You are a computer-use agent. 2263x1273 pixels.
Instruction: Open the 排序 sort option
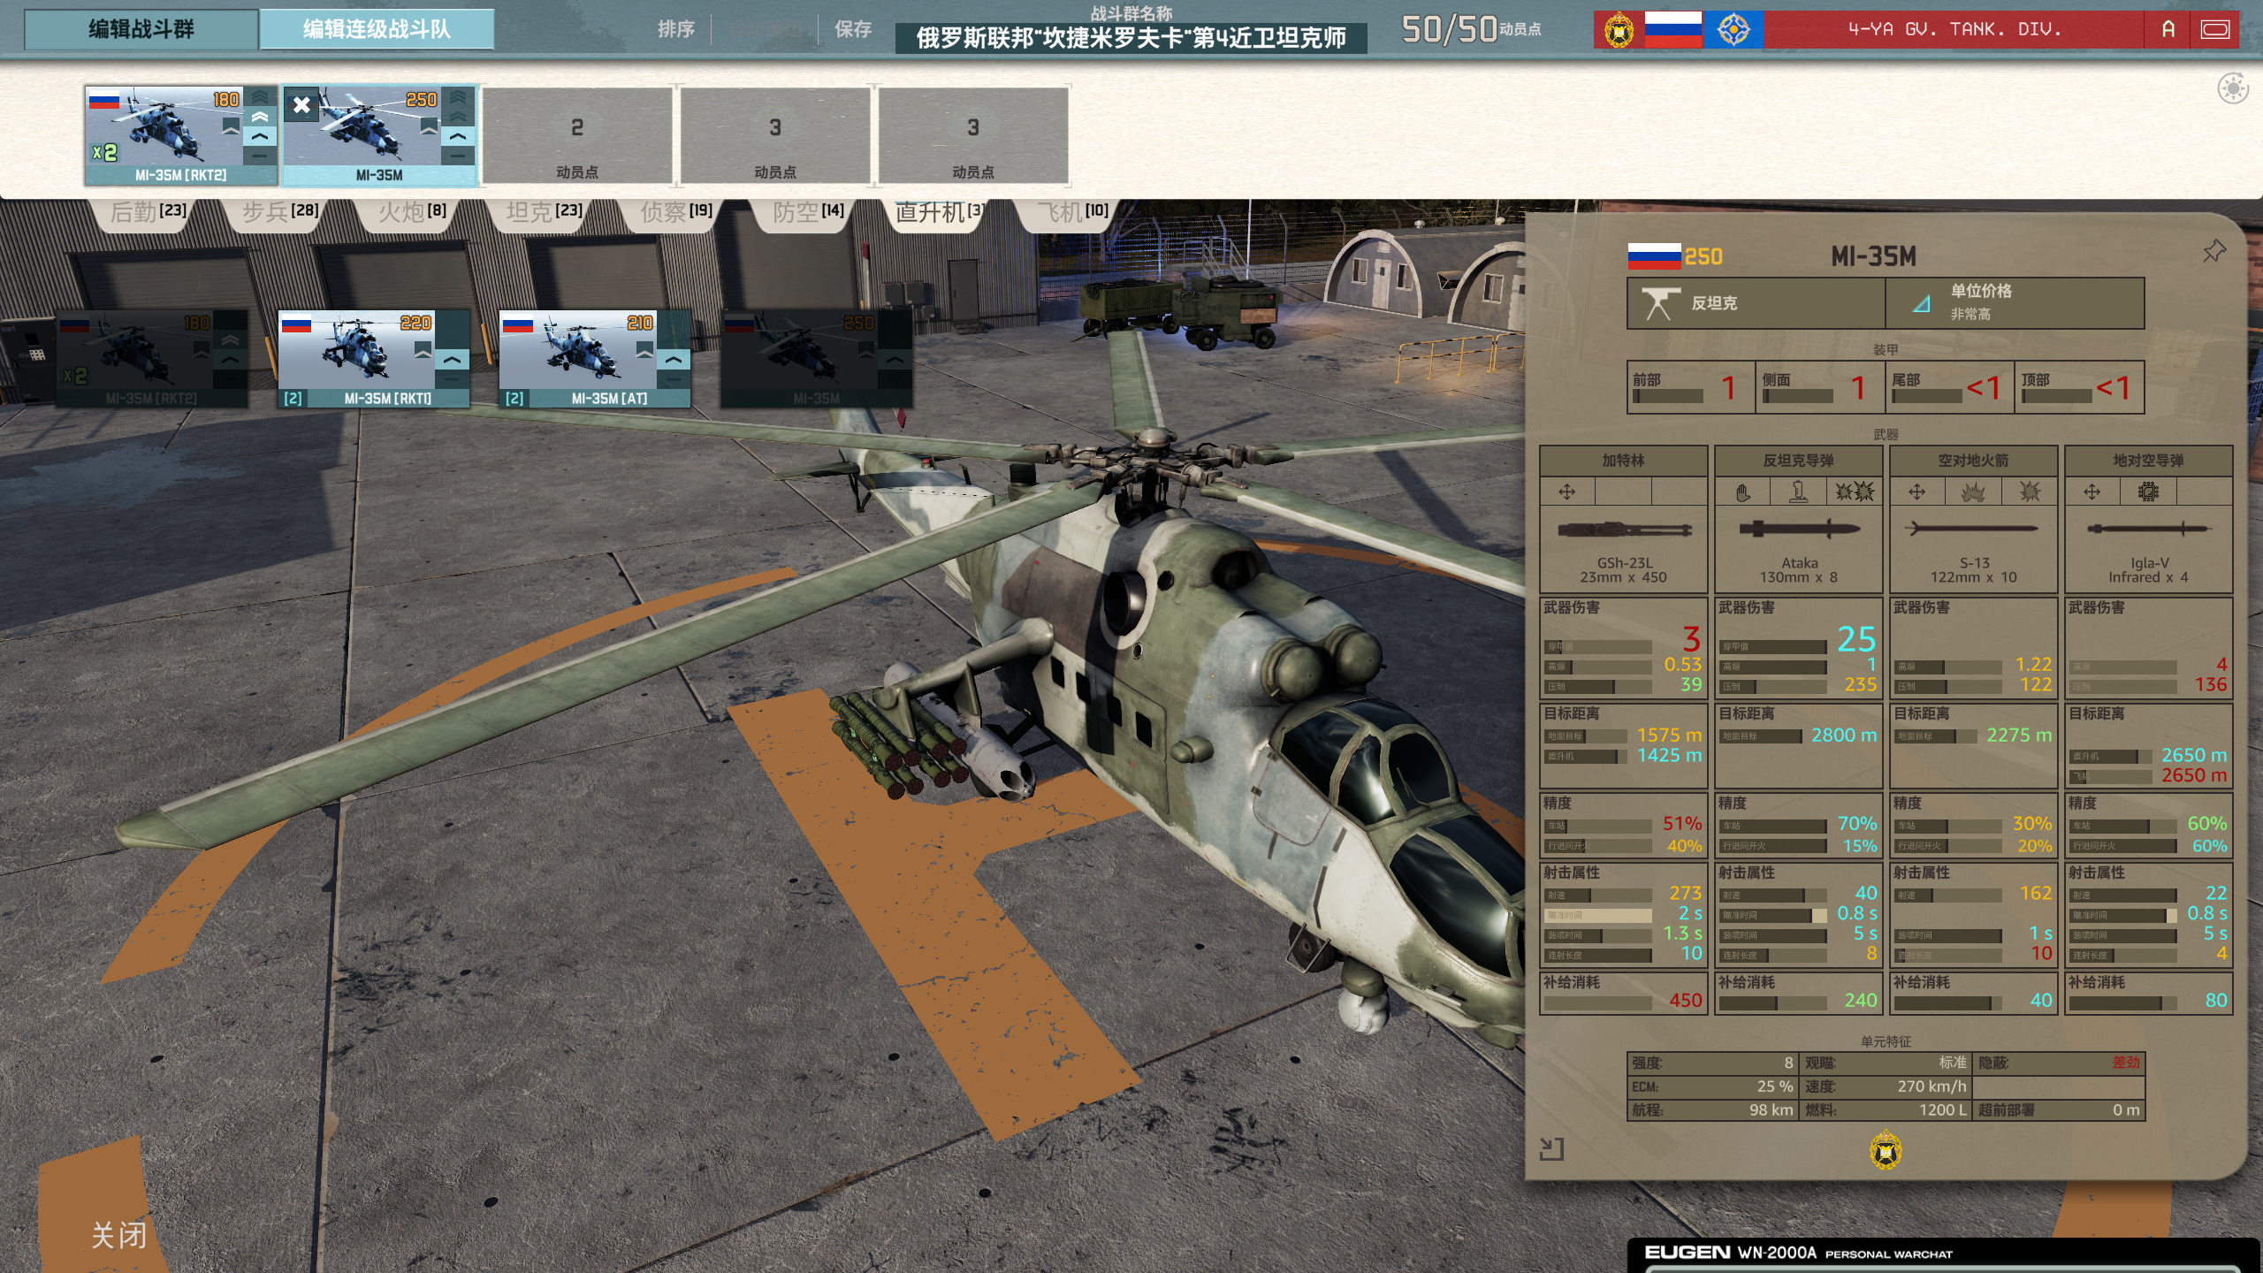675,30
